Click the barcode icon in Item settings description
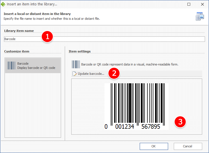The height and width of the screenshot is (153, 209). [76, 64]
